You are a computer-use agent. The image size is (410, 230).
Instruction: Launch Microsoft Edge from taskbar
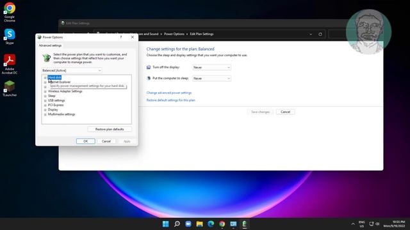[211, 224]
